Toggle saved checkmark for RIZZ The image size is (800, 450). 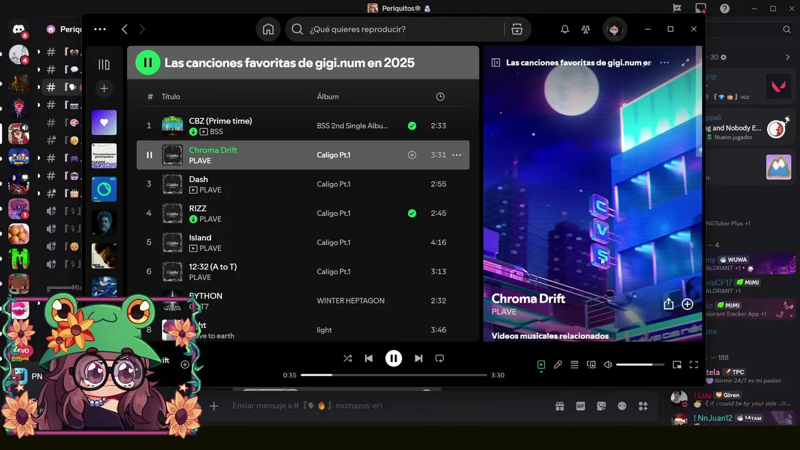[412, 213]
